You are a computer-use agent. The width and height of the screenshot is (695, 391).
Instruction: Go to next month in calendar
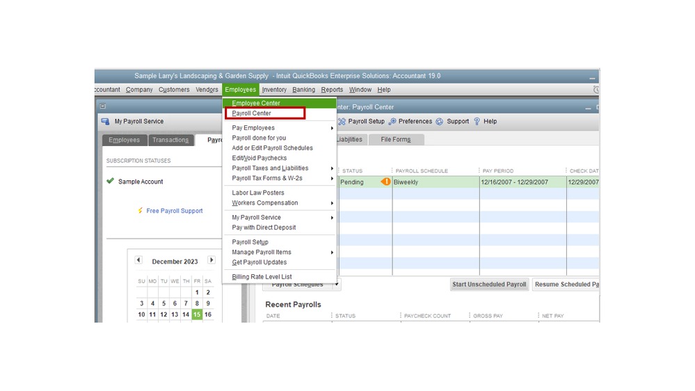(211, 260)
